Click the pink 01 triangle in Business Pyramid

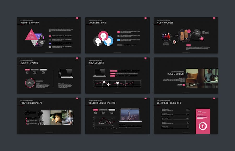click(31, 35)
